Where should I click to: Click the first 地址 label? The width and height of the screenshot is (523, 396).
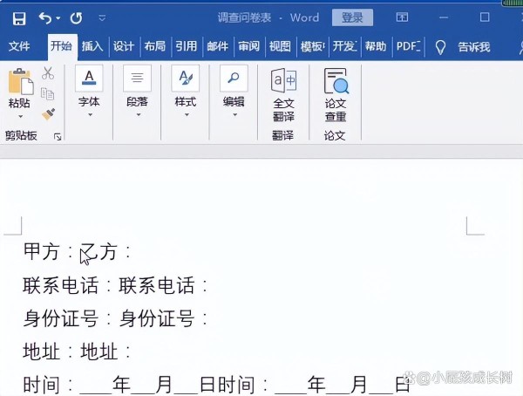coord(41,352)
